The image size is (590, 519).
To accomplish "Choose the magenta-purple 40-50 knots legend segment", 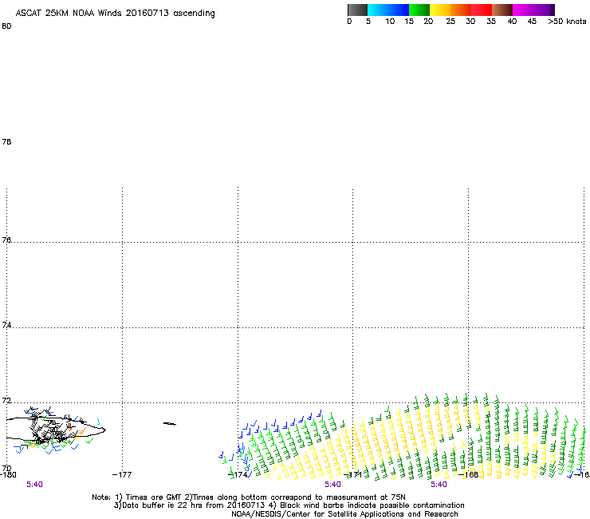I will click(533, 10).
